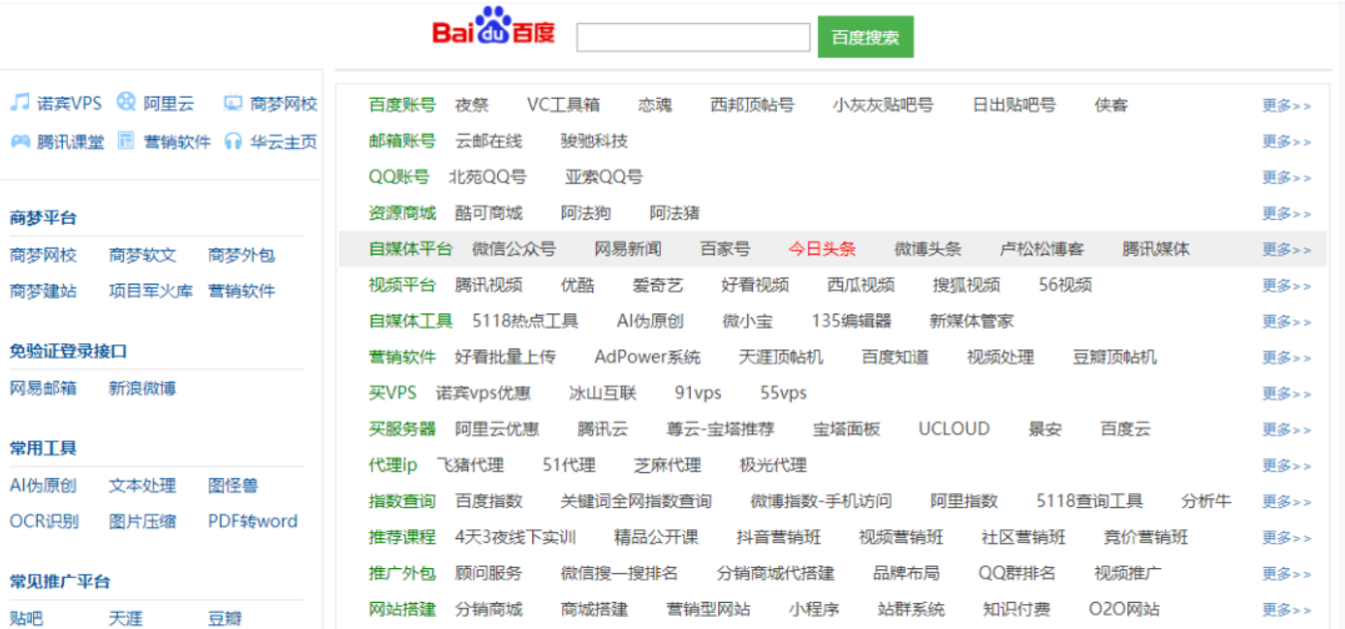Screen dimensions: 1345x629
Task: Focus the Baidu search input box
Action: (x=693, y=37)
